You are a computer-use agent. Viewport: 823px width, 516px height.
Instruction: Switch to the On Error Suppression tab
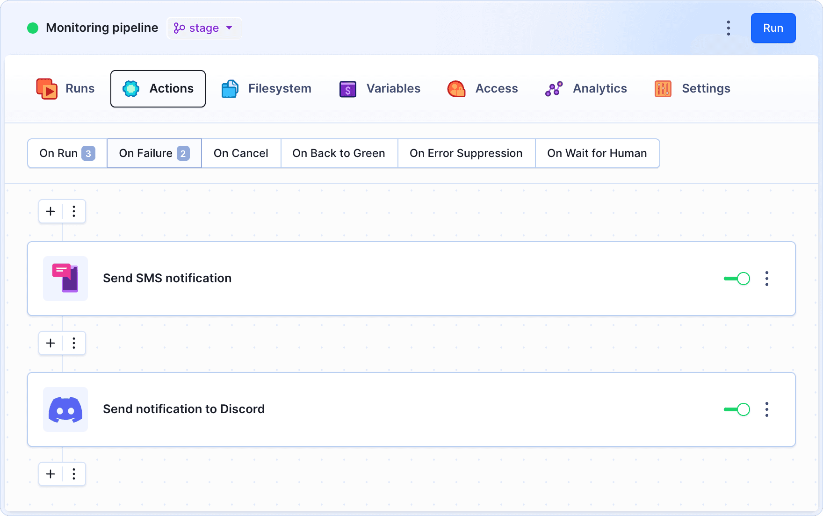click(466, 153)
